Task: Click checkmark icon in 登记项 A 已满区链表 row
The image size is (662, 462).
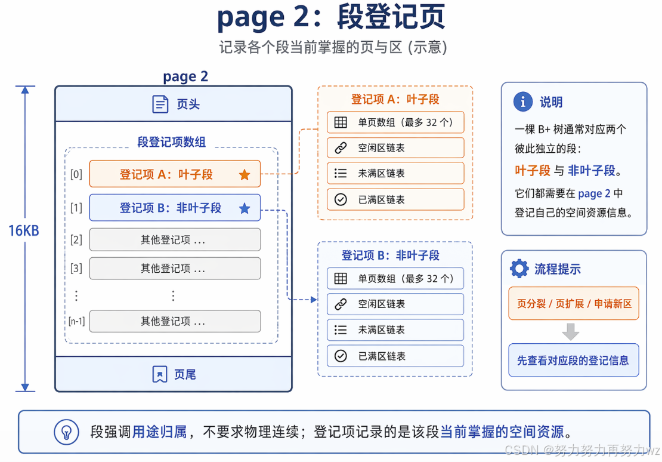Action: [341, 199]
